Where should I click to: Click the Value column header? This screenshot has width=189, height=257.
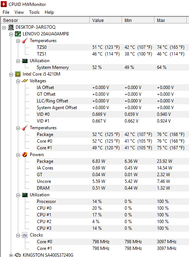(x=106, y=20)
